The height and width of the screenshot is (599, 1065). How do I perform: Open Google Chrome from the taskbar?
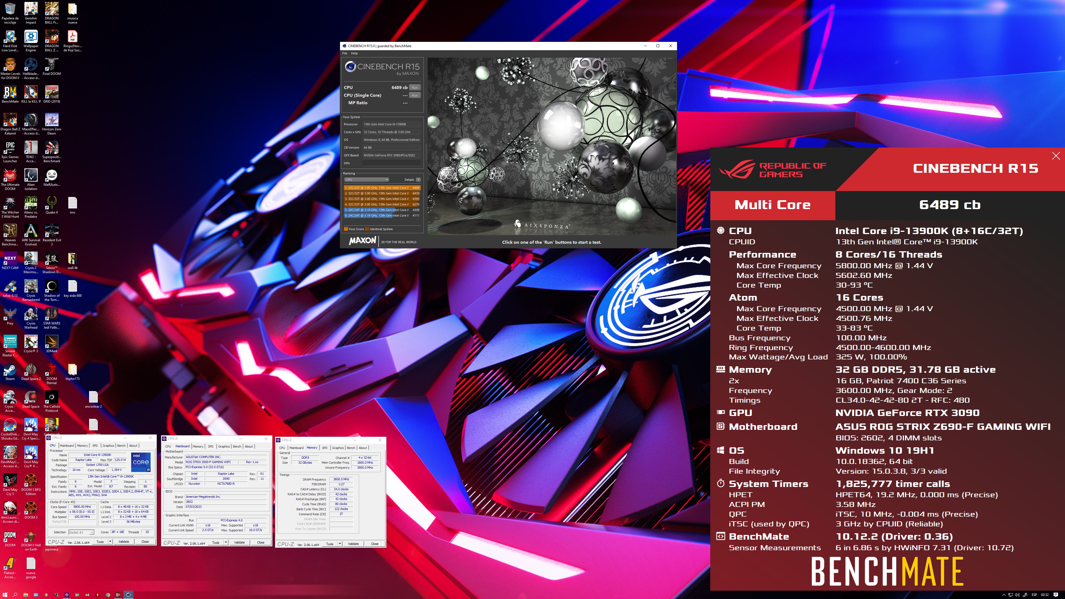tap(108, 595)
